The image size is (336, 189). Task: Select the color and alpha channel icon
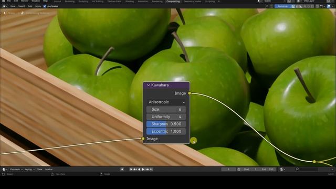click(293, 6)
